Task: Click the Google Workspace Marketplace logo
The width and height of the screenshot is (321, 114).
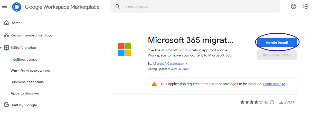Action: click(17, 7)
